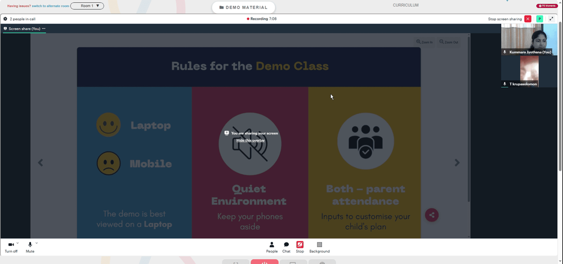The image size is (563, 264).
Task: Click switch to alternate room link
Action: tap(50, 6)
